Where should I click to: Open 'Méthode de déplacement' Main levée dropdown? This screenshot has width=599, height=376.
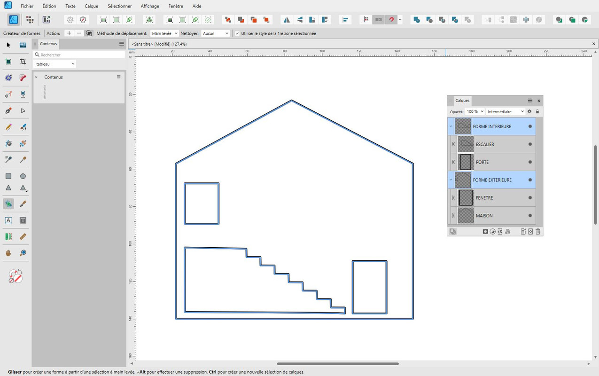click(x=164, y=33)
